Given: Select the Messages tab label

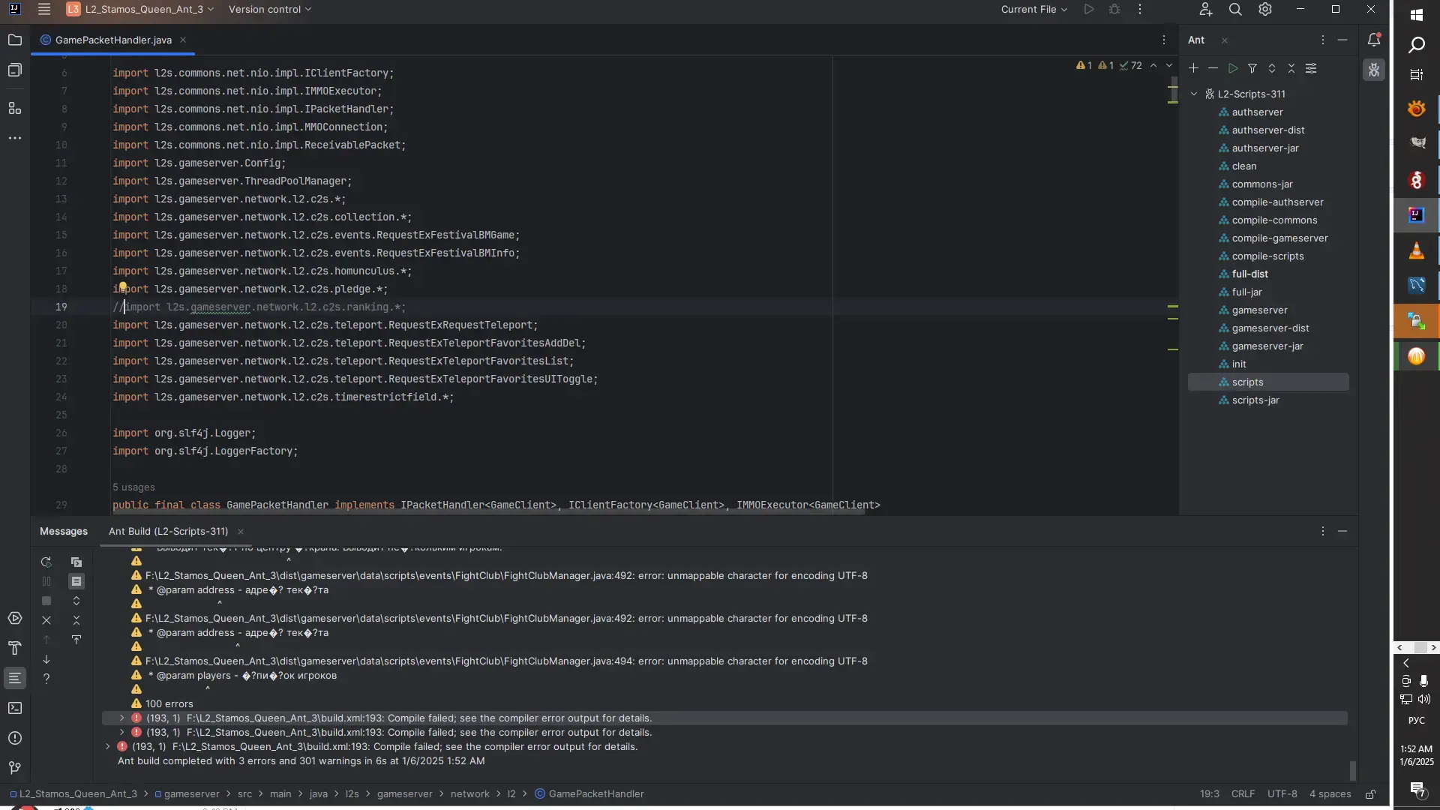Looking at the screenshot, I should tap(64, 531).
